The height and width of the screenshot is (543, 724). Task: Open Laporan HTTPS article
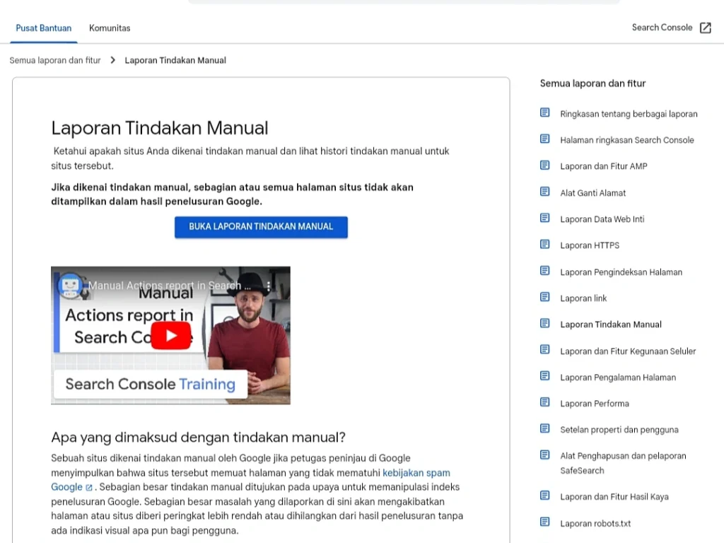[590, 245]
